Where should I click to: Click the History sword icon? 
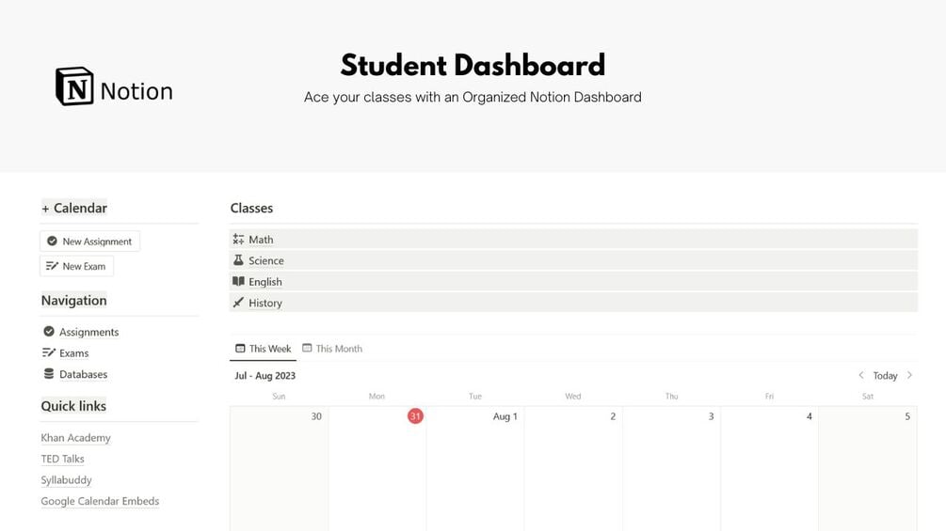(238, 303)
